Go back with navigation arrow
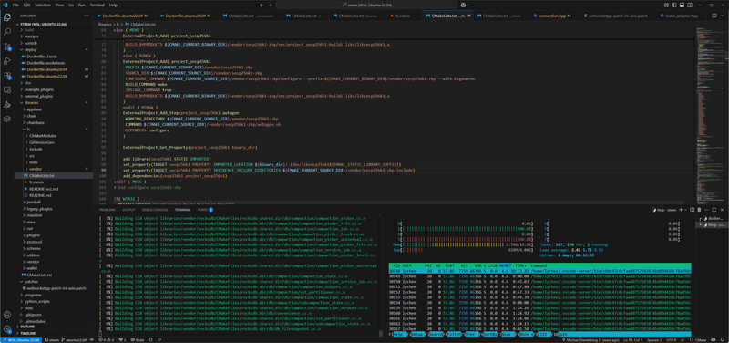 click(x=262, y=5)
